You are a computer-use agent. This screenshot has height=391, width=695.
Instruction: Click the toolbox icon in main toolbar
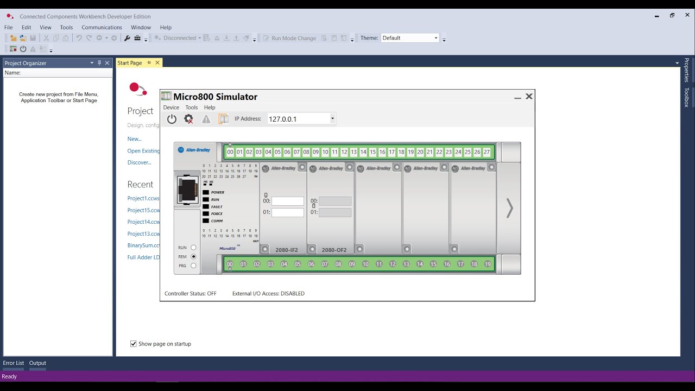coord(137,38)
